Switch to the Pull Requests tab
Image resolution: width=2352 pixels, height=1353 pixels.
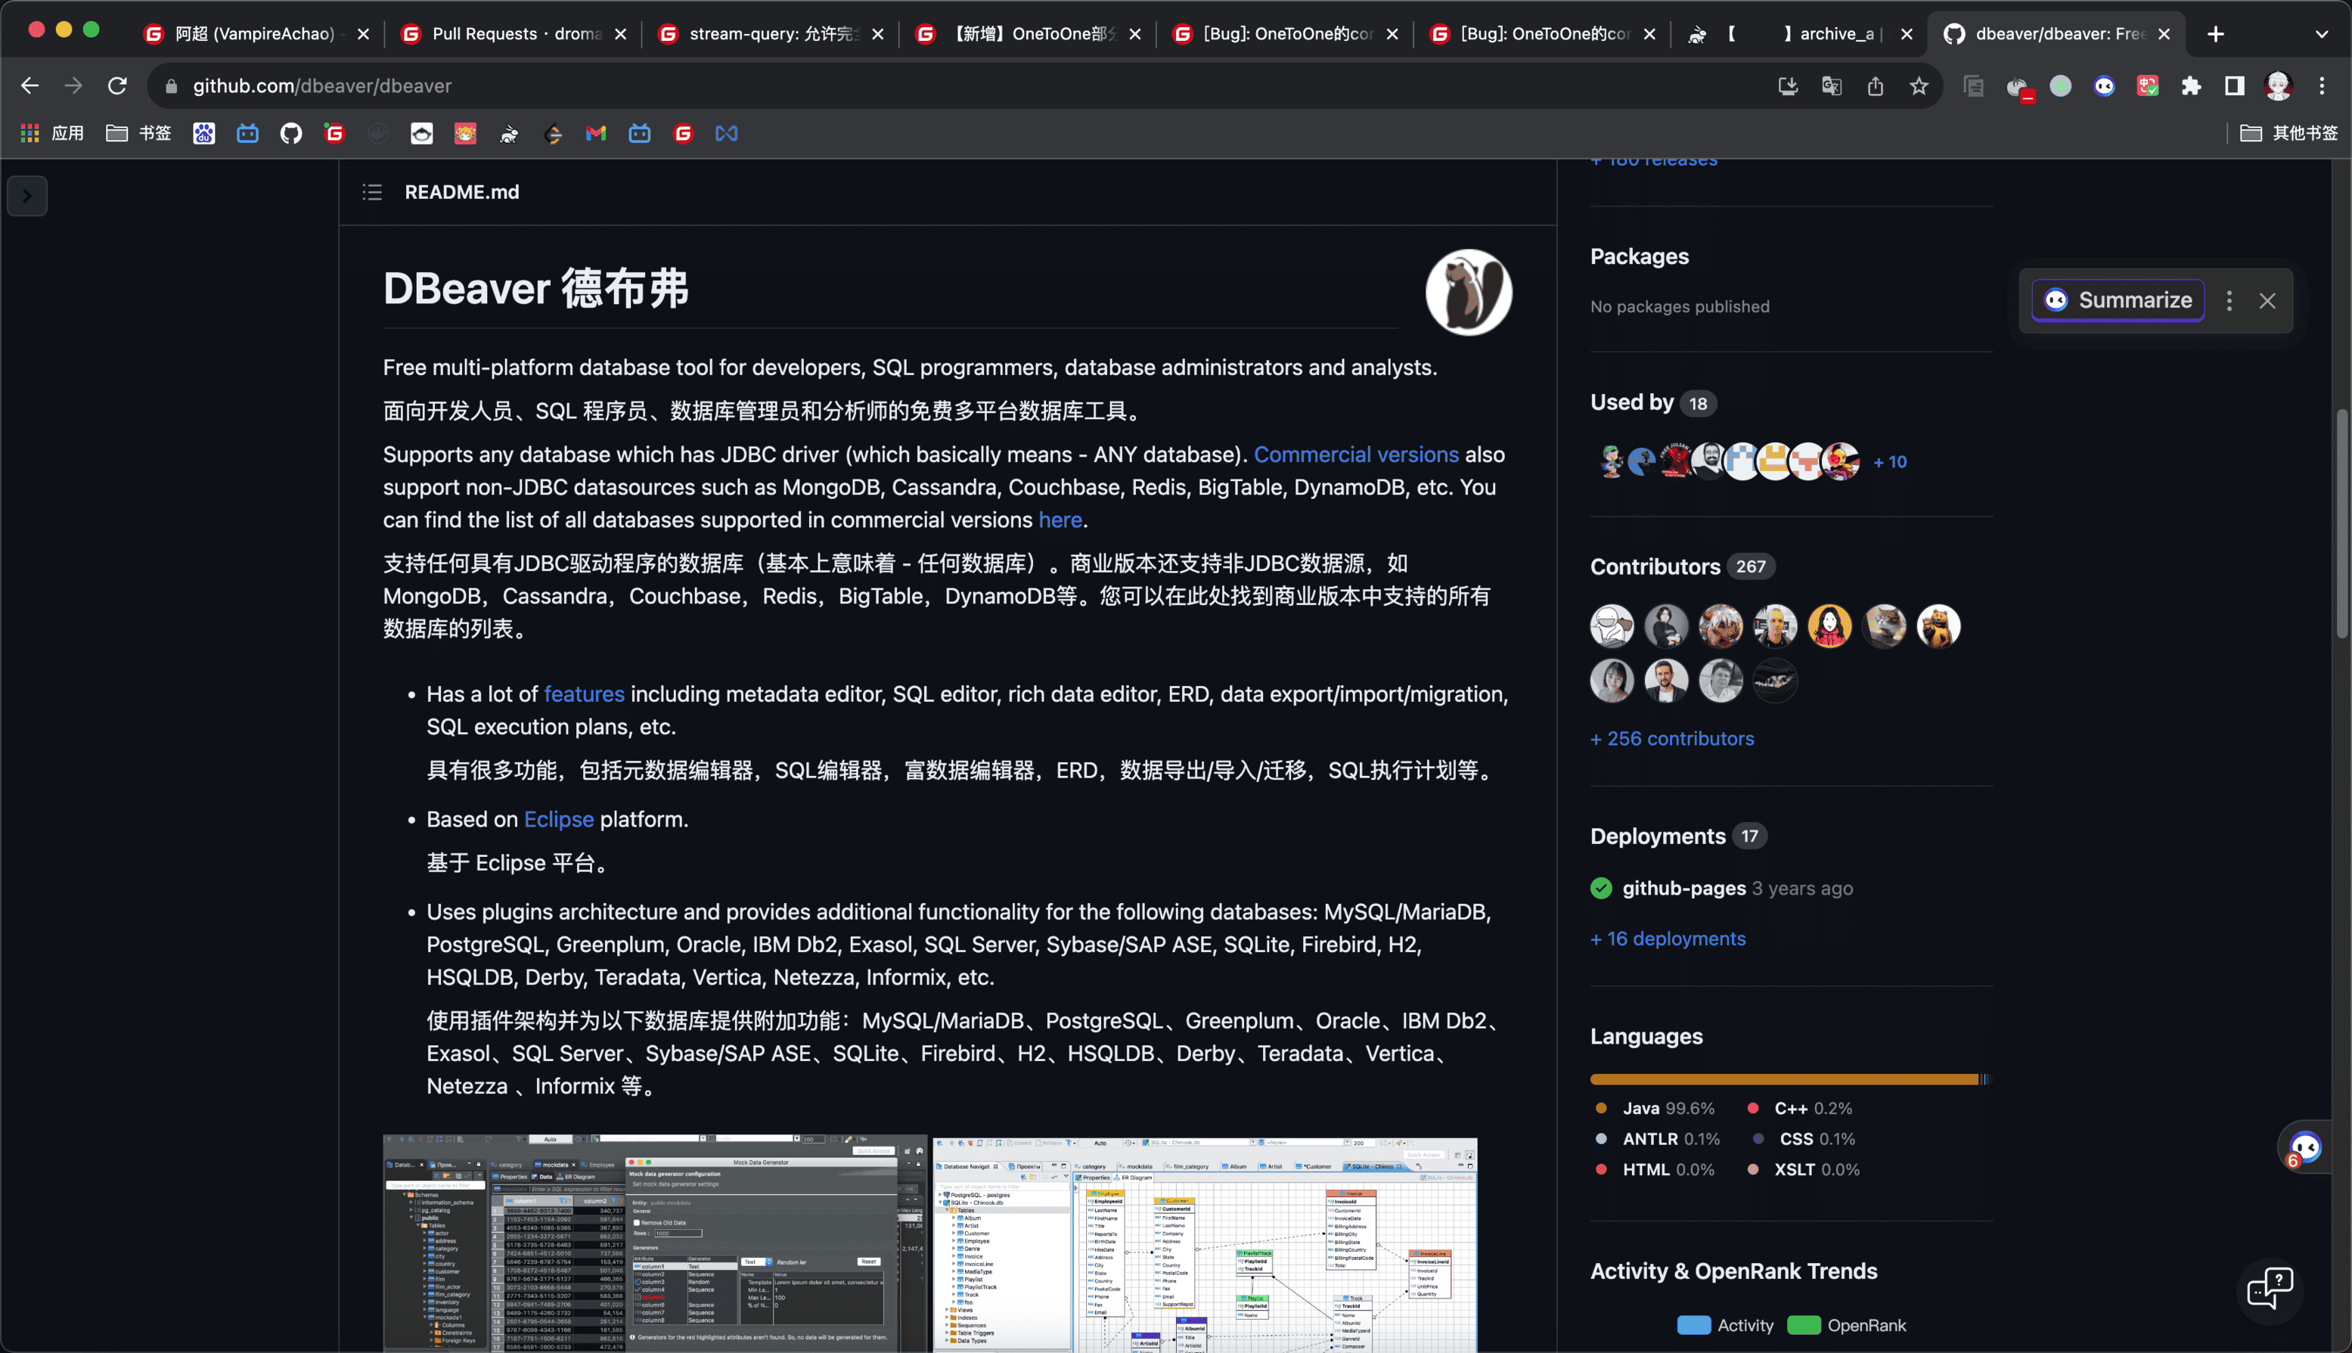point(516,34)
